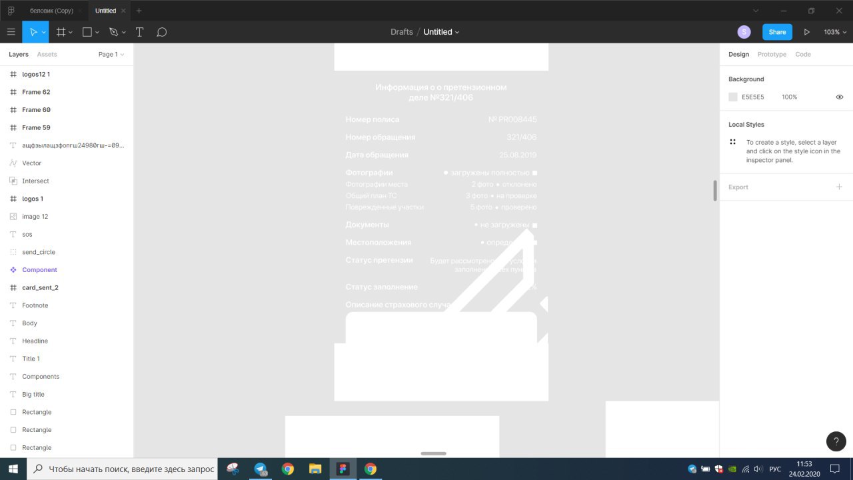Click the Intersect layer boolean icon
Image resolution: width=853 pixels, height=480 pixels.
13,181
